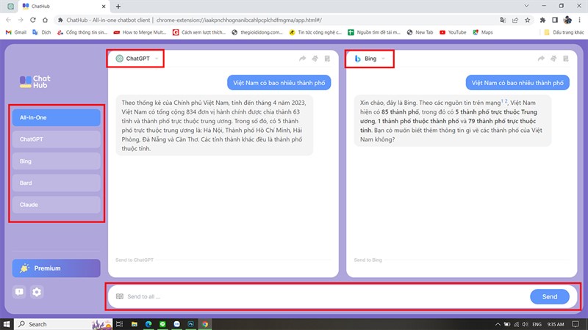
Task: Close the ChatHub tab
Action: 104,7
